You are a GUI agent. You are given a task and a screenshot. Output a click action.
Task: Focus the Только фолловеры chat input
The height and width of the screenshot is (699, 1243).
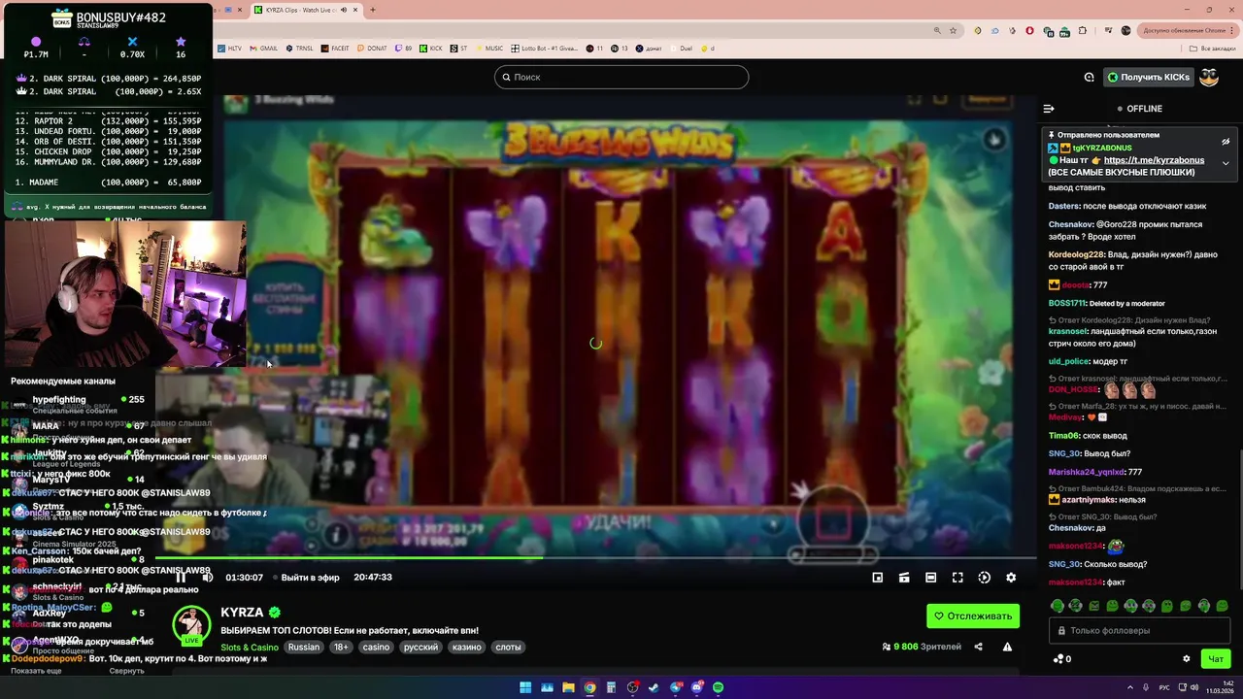pos(1140,631)
